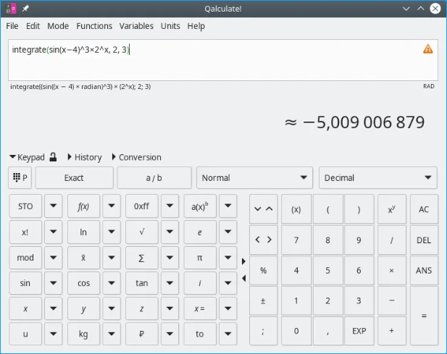447x354 pixels.
Task: Click the plus-minus sign key
Action: pos(264,300)
